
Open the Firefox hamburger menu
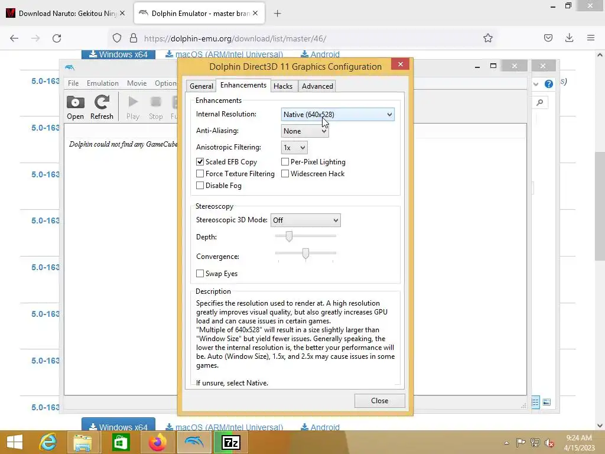591,38
